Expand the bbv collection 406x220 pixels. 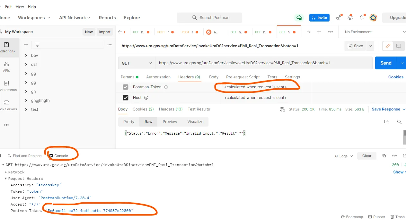click(26, 56)
